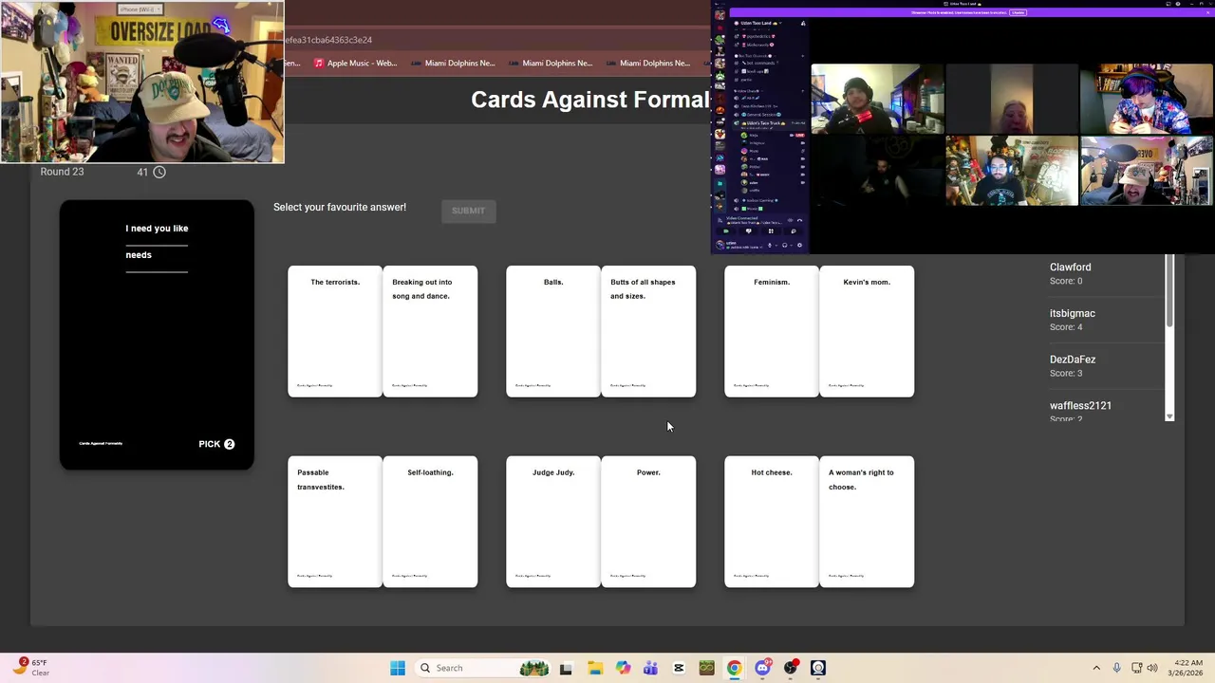Open the weather widget showing 65°F
This screenshot has width=1215, height=683.
click(x=30, y=668)
